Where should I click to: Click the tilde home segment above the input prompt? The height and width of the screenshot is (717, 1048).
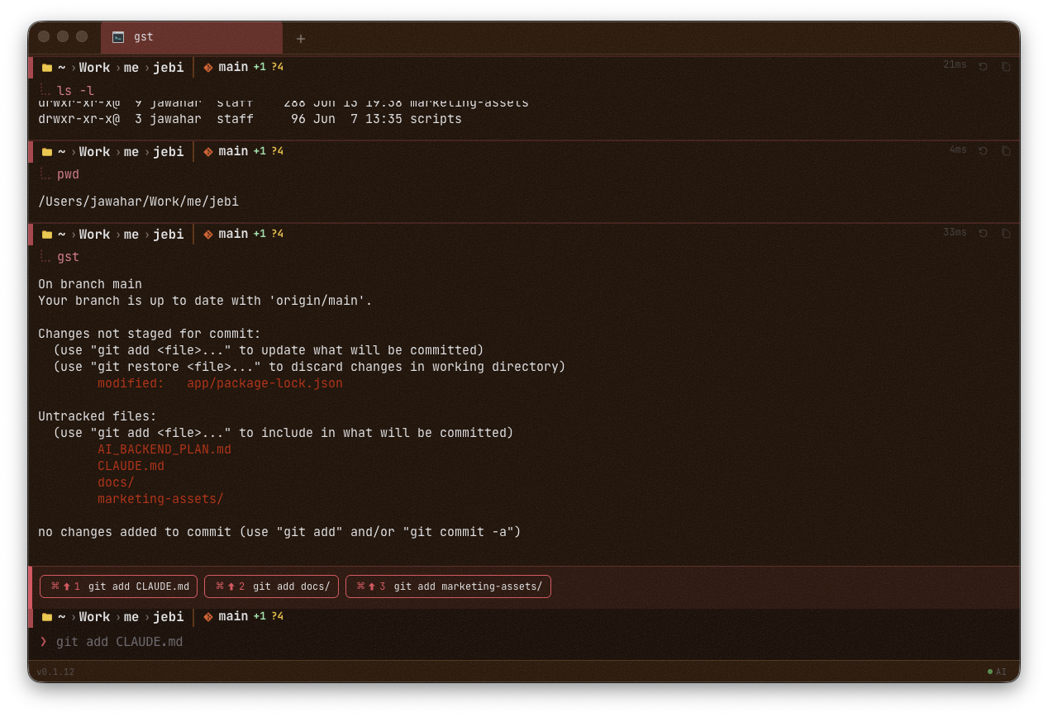62,617
